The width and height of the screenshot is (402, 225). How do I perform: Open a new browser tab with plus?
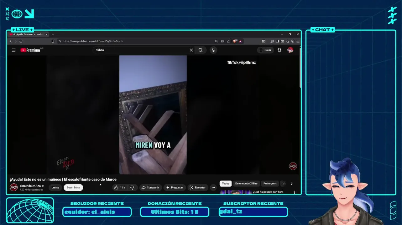[x=53, y=34]
